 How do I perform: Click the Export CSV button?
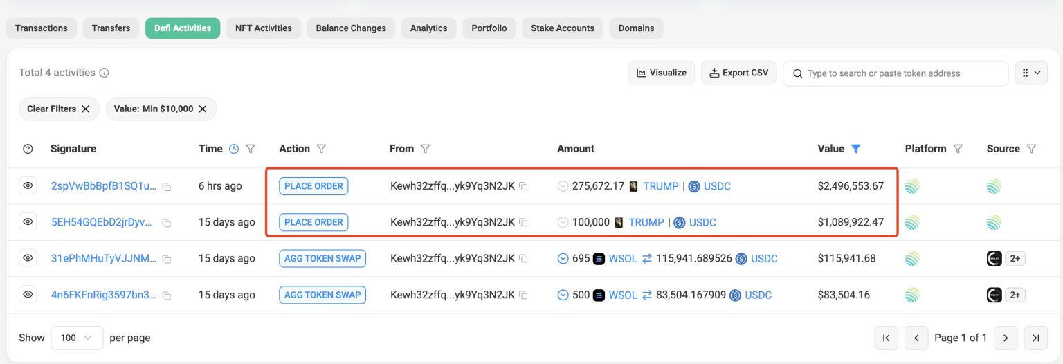coord(738,73)
